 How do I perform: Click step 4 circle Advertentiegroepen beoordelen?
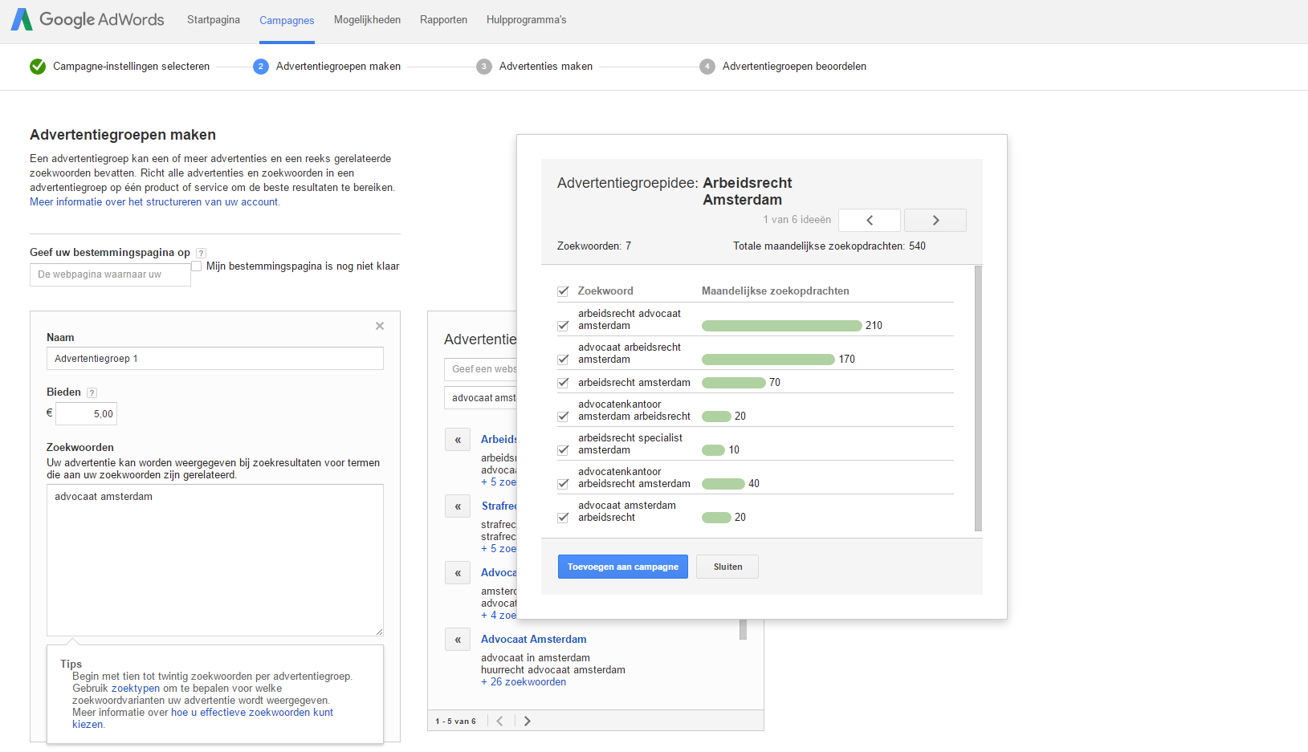coord(707,67)
